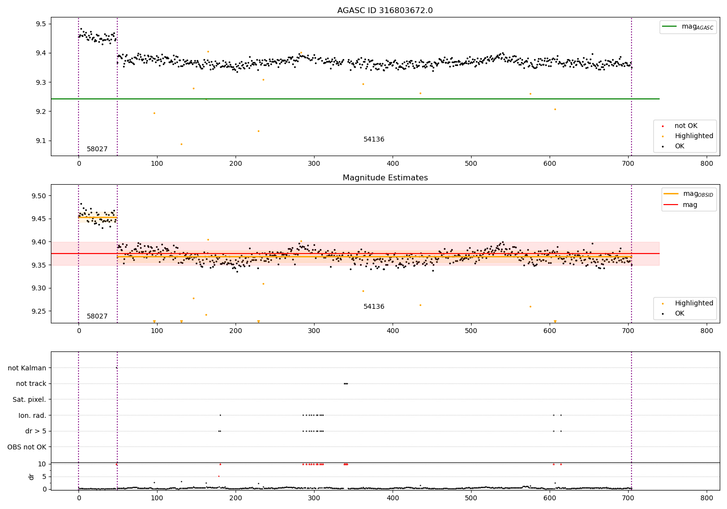This screenshot has height=509, width=727.
Task: Click the 'not track' row label
Action: click(x=31, y=384)
